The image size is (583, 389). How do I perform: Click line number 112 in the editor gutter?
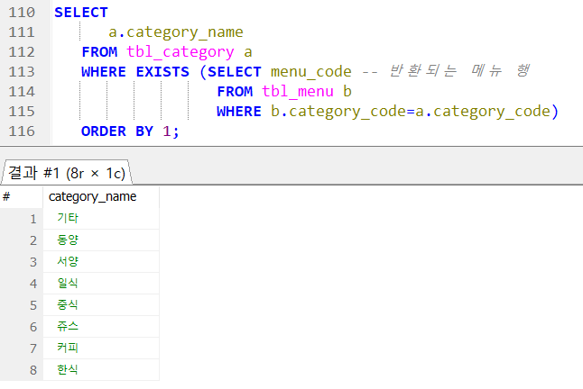(x=22, y=52)
